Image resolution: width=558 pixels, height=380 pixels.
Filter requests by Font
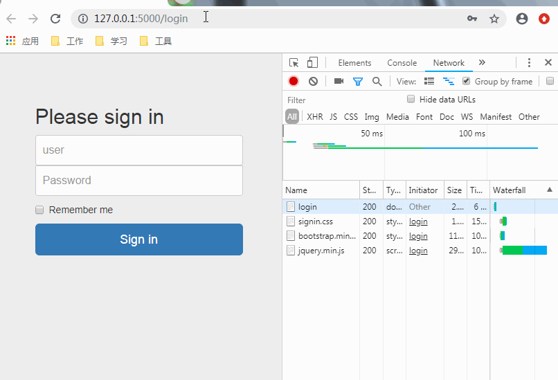coord(424,117)
